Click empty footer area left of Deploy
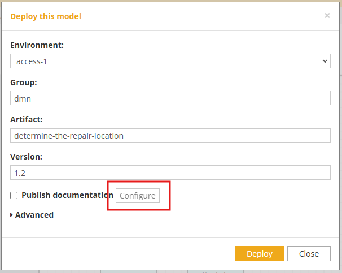The height and width of the screenshot is (273, 342). tap(118, 254)
